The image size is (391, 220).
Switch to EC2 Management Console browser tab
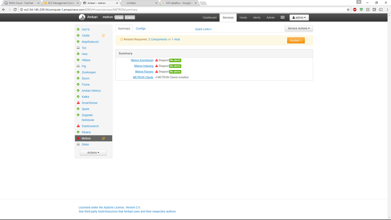pos(61,3)
